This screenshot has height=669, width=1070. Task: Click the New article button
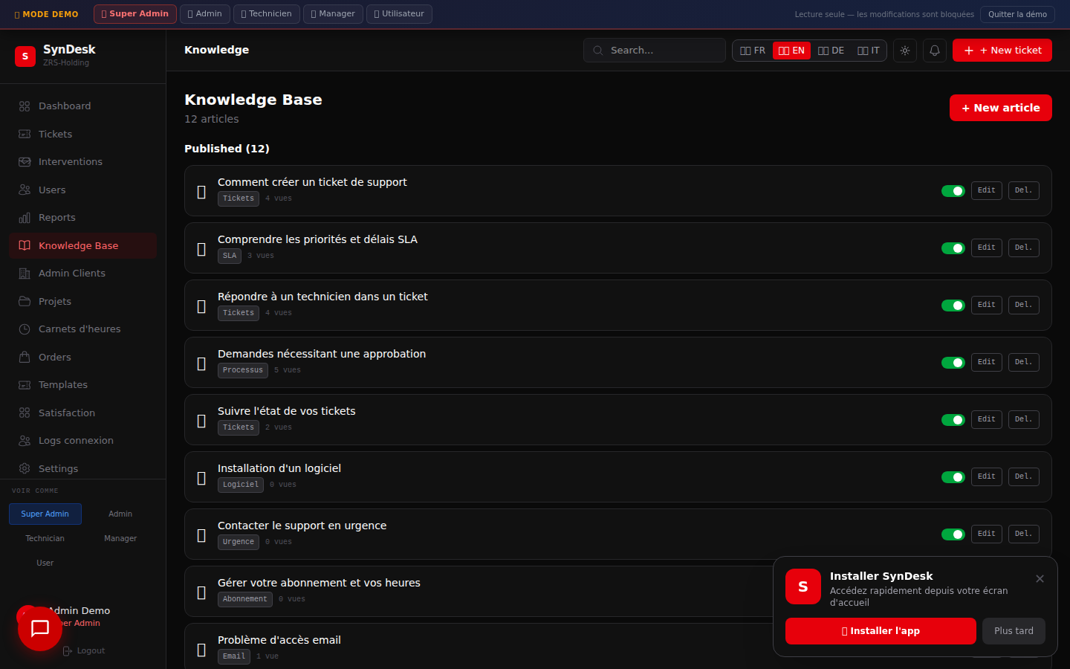pyautogui.click(x=1000, y=108)
